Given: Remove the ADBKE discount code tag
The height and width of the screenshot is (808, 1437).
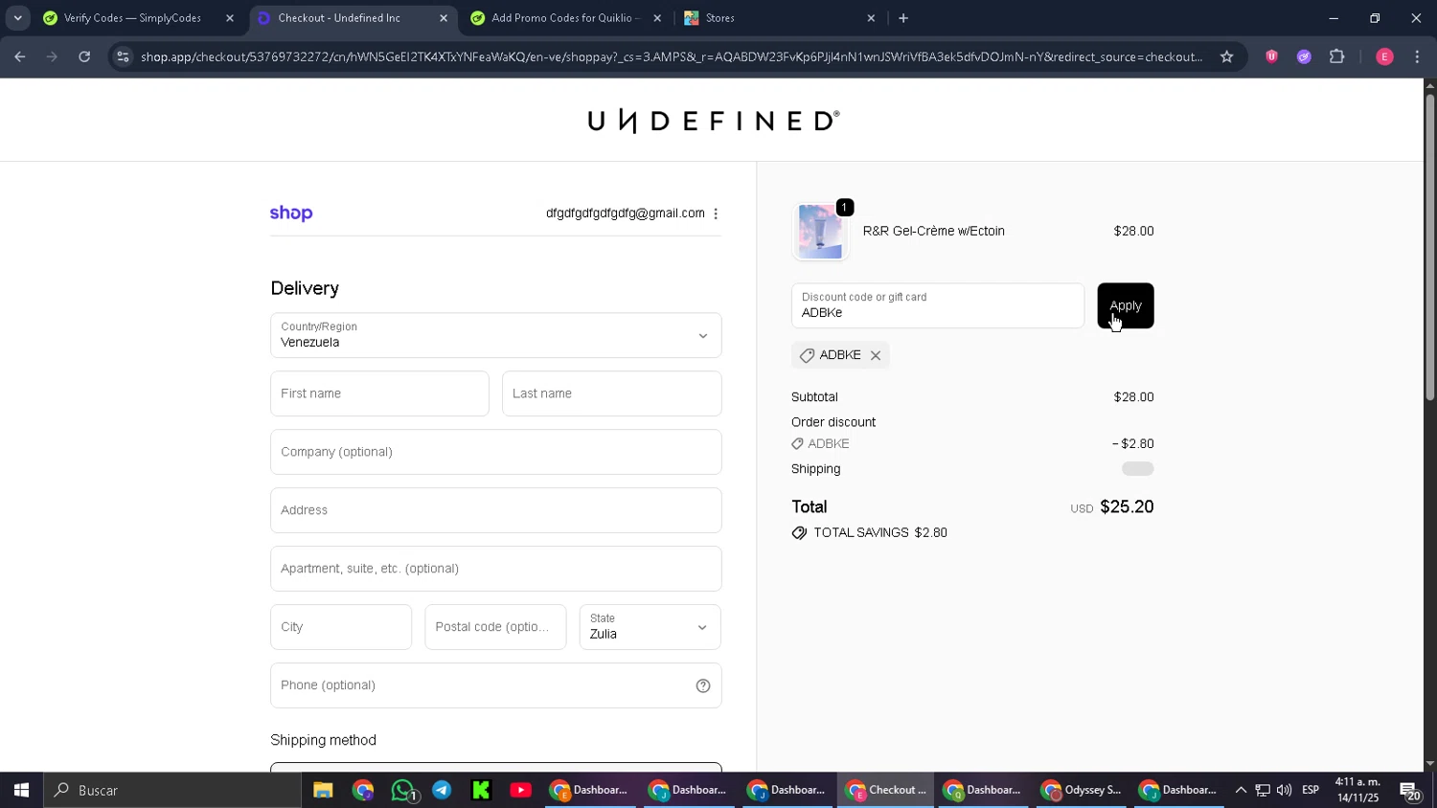Looking at the screenshot, I should pos(876,355).
